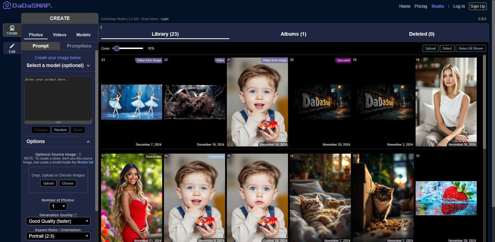Switch to the Deleted tab
This screenshot has height=242, width=495.
[422, 34]
